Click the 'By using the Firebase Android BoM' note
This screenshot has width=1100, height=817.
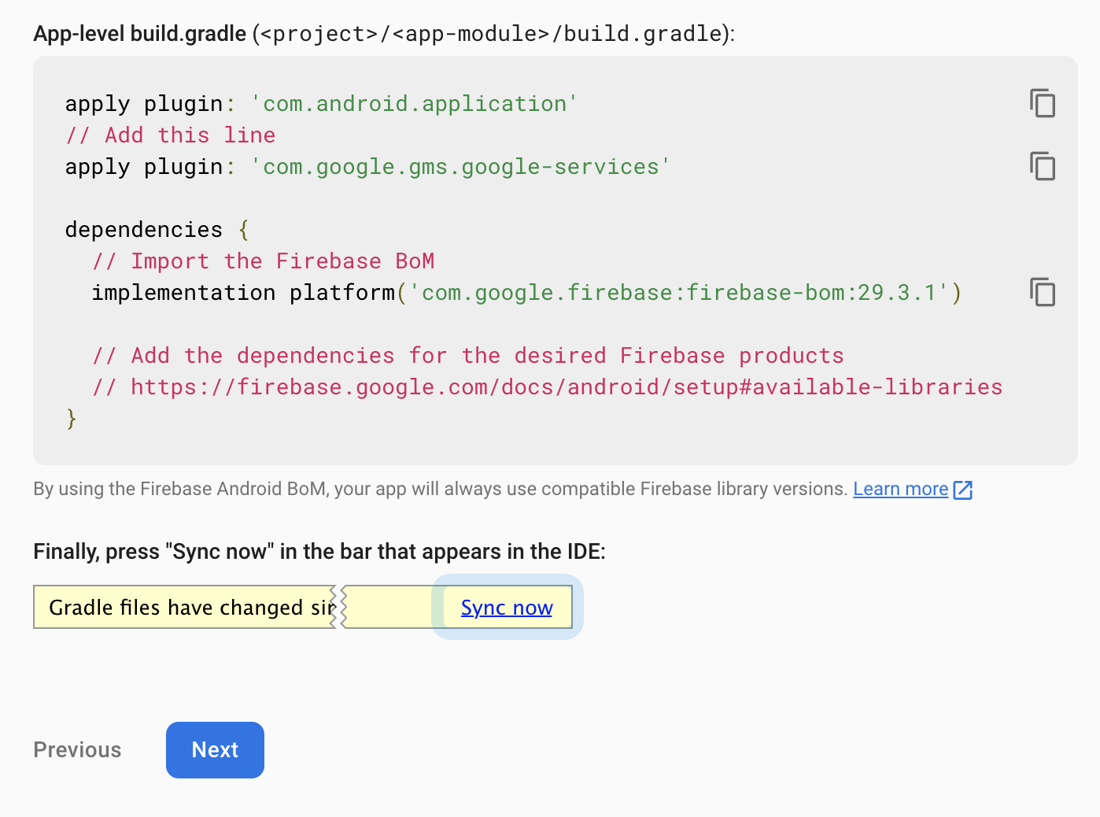(441, 489)
